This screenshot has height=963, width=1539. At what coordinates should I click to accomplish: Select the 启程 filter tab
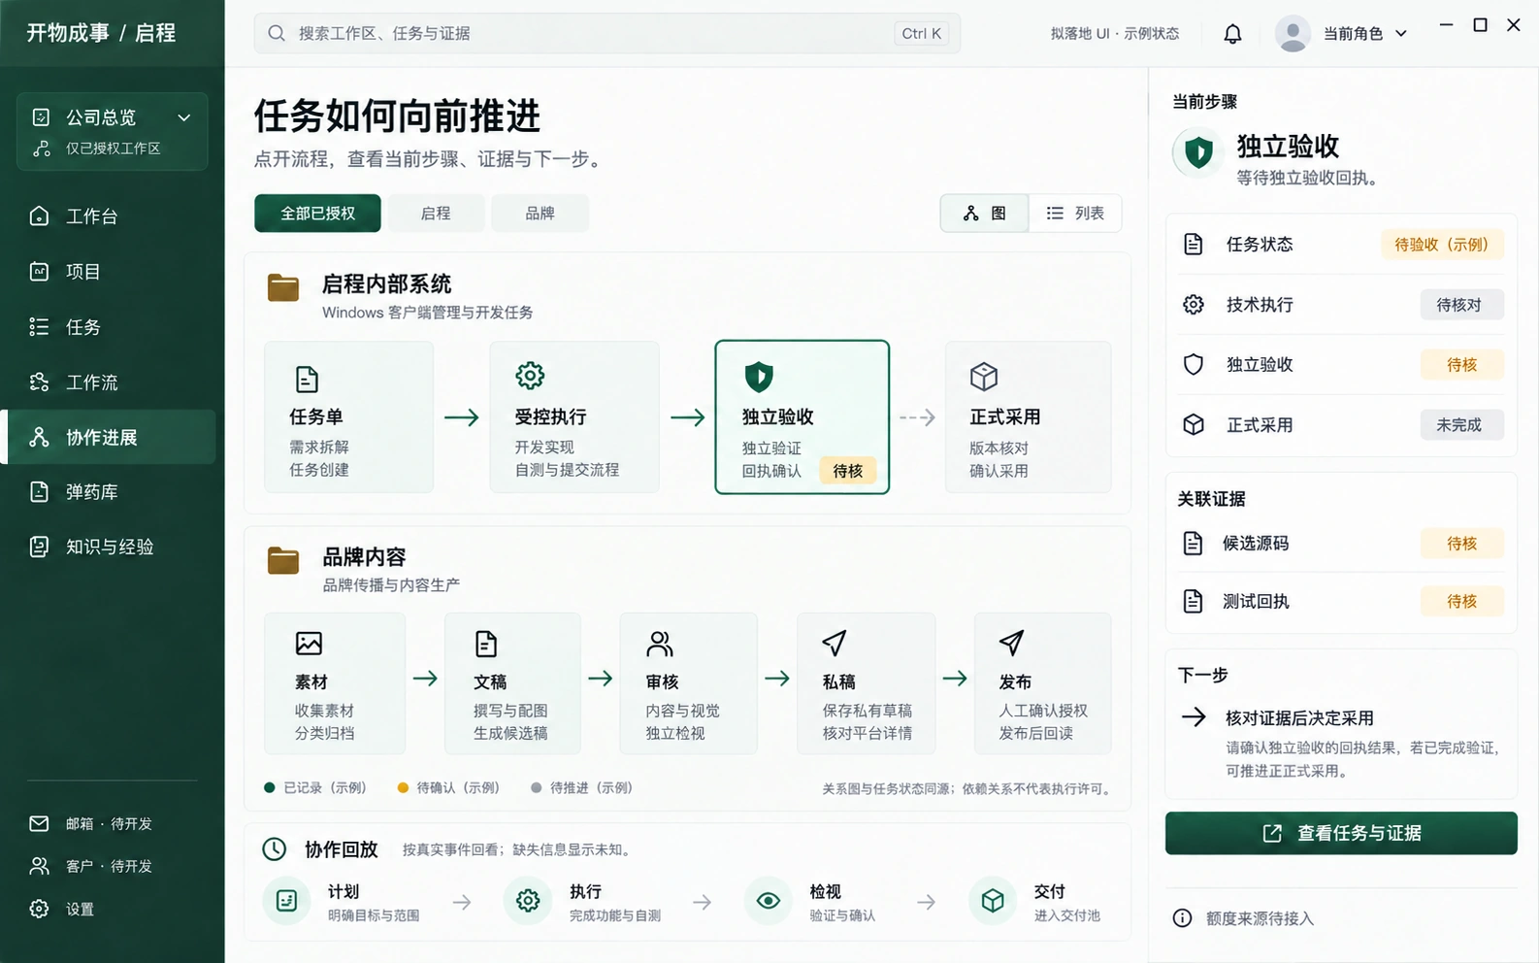coord(436,214)
